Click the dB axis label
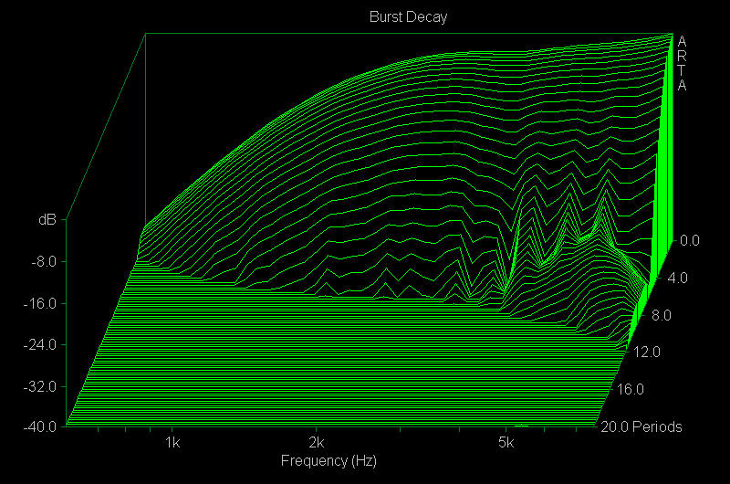 46,220
